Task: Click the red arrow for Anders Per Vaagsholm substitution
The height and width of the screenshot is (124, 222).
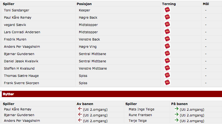Action: click(x=80, y=120)
